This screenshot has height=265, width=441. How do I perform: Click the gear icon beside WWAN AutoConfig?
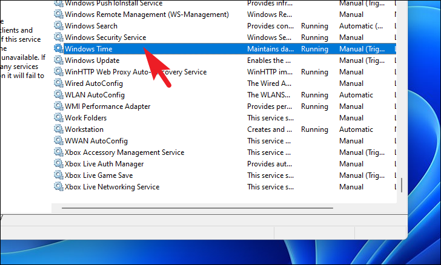pyautogui.click(x=59, y=141)
